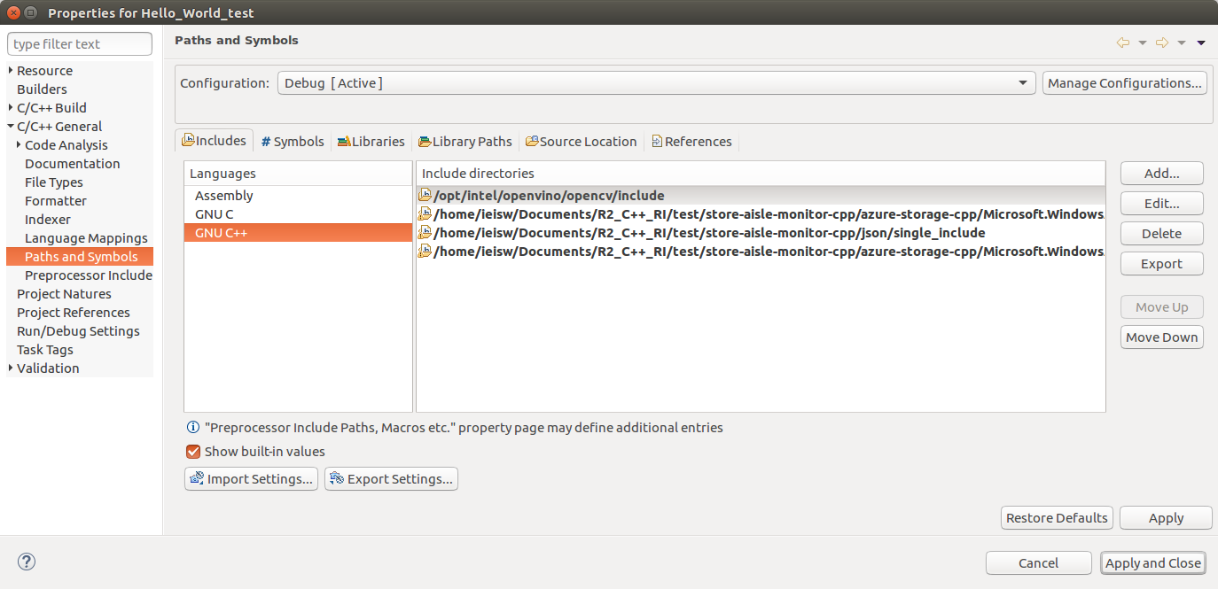
Task: Click the Export button
Action: 1161,263
